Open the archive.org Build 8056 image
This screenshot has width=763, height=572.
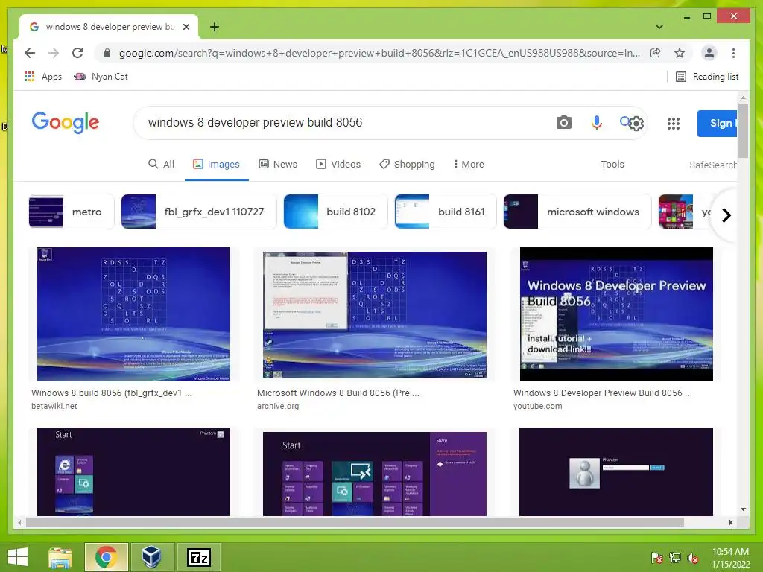[x=374, y=314]
